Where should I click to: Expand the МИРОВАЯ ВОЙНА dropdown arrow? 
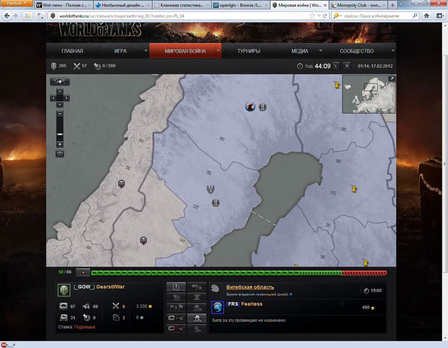(x=218, y=50)
